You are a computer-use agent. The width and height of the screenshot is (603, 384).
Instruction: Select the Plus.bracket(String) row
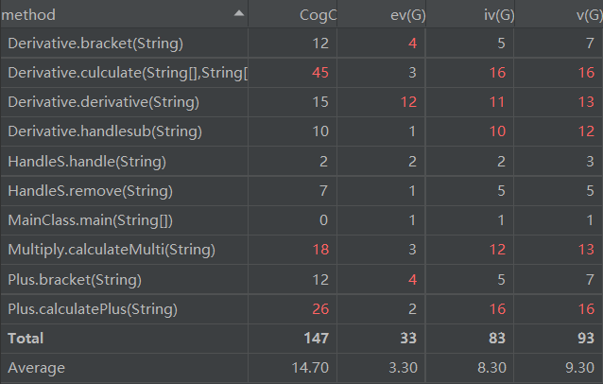pyautogui.click(x=74, y=280)
